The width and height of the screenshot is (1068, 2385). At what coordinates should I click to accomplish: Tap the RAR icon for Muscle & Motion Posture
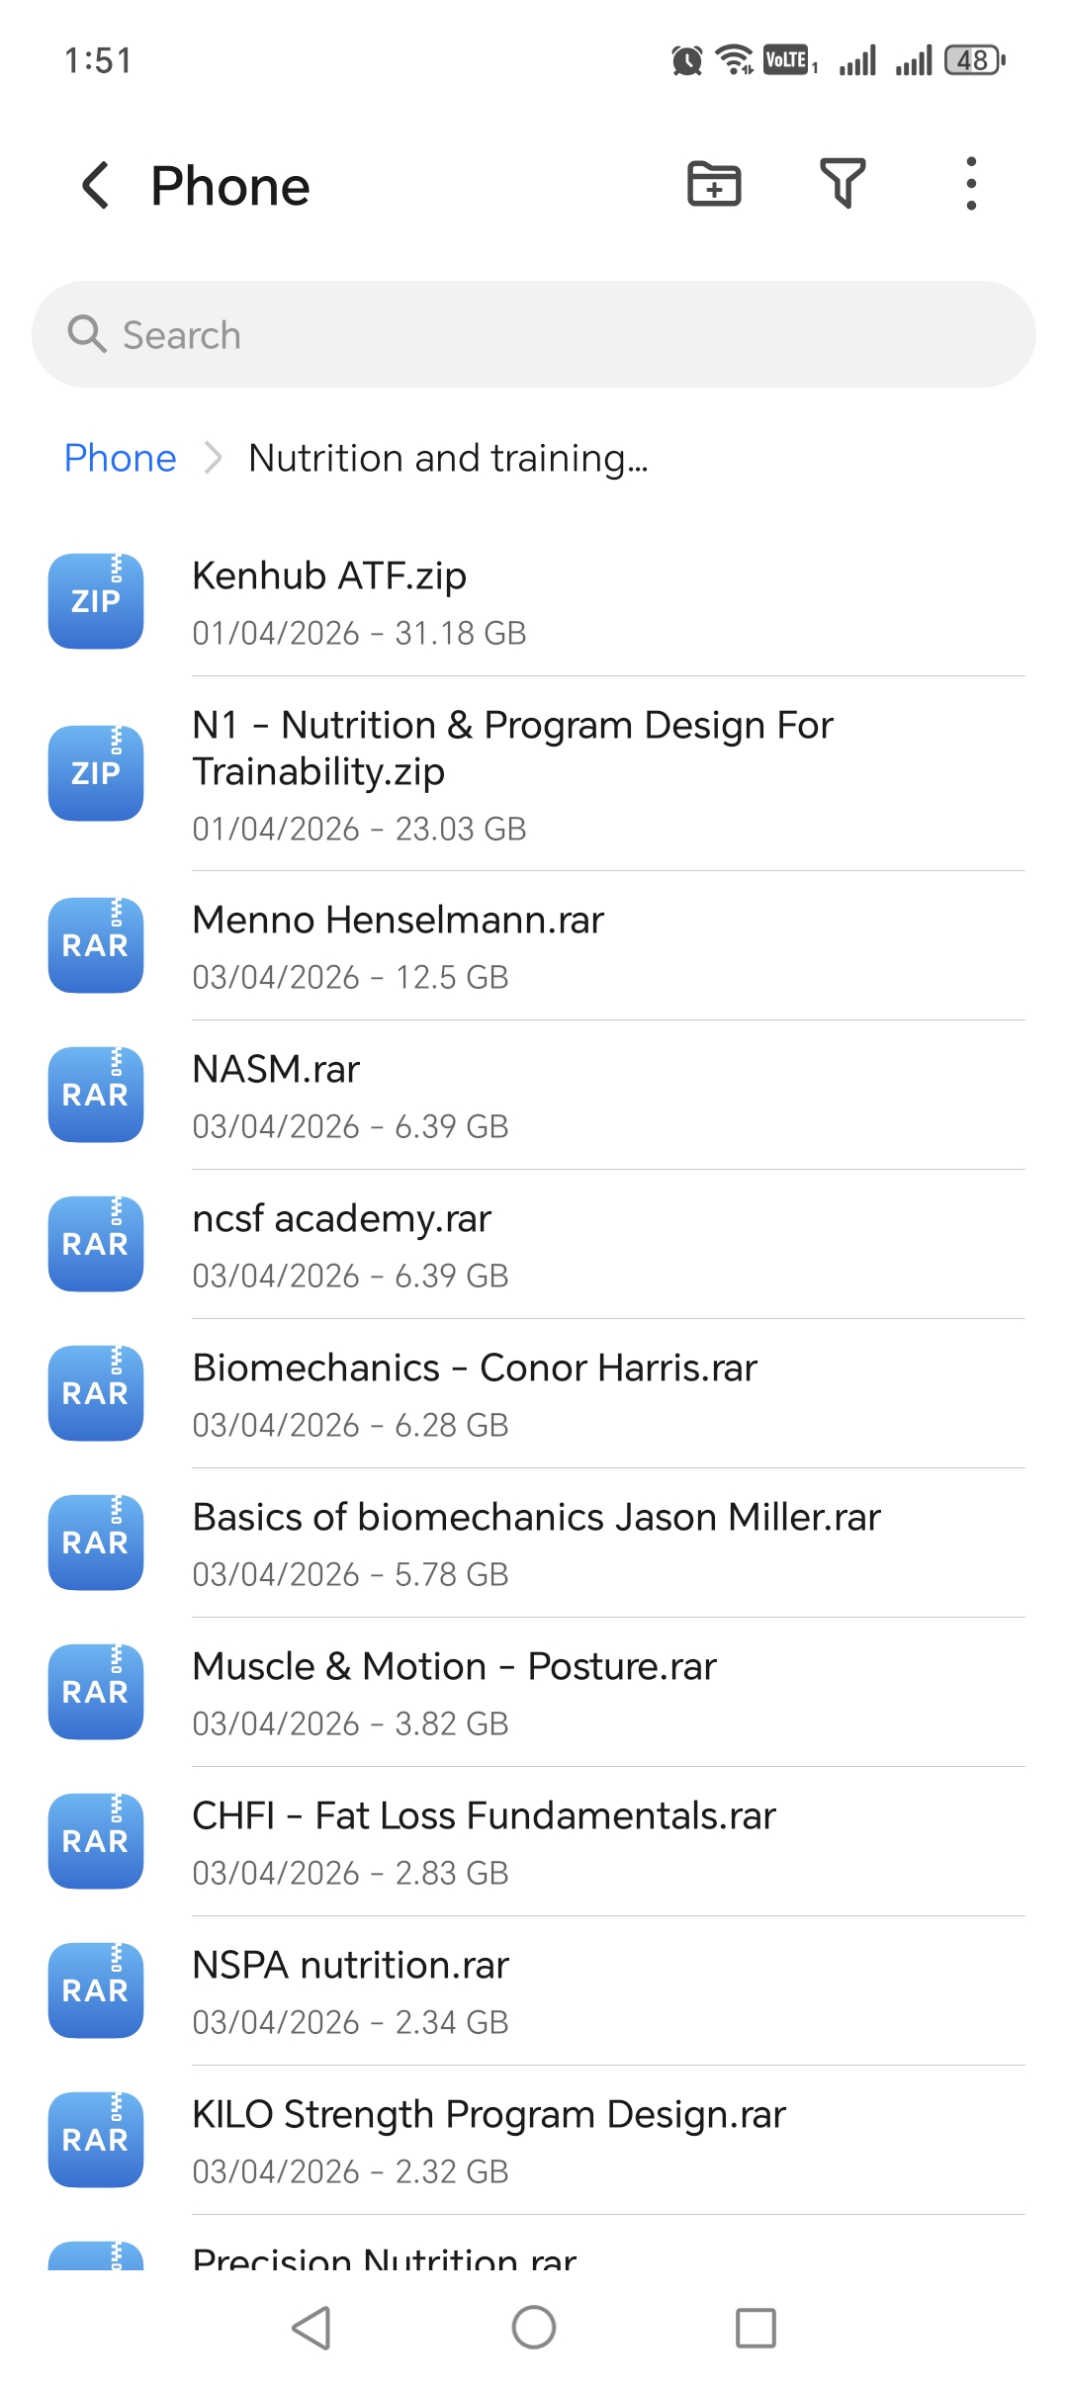96,1692
